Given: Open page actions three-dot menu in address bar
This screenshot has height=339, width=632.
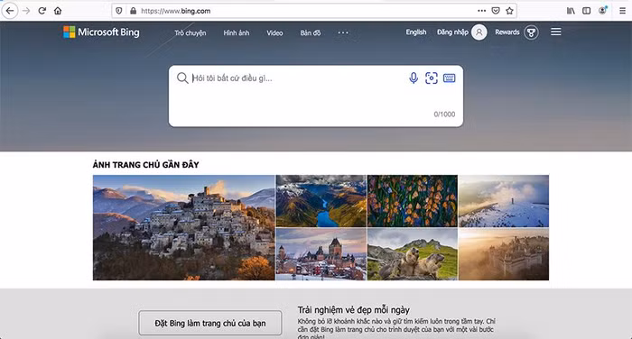Looking at the screenshot, I should tap(481, 11).
